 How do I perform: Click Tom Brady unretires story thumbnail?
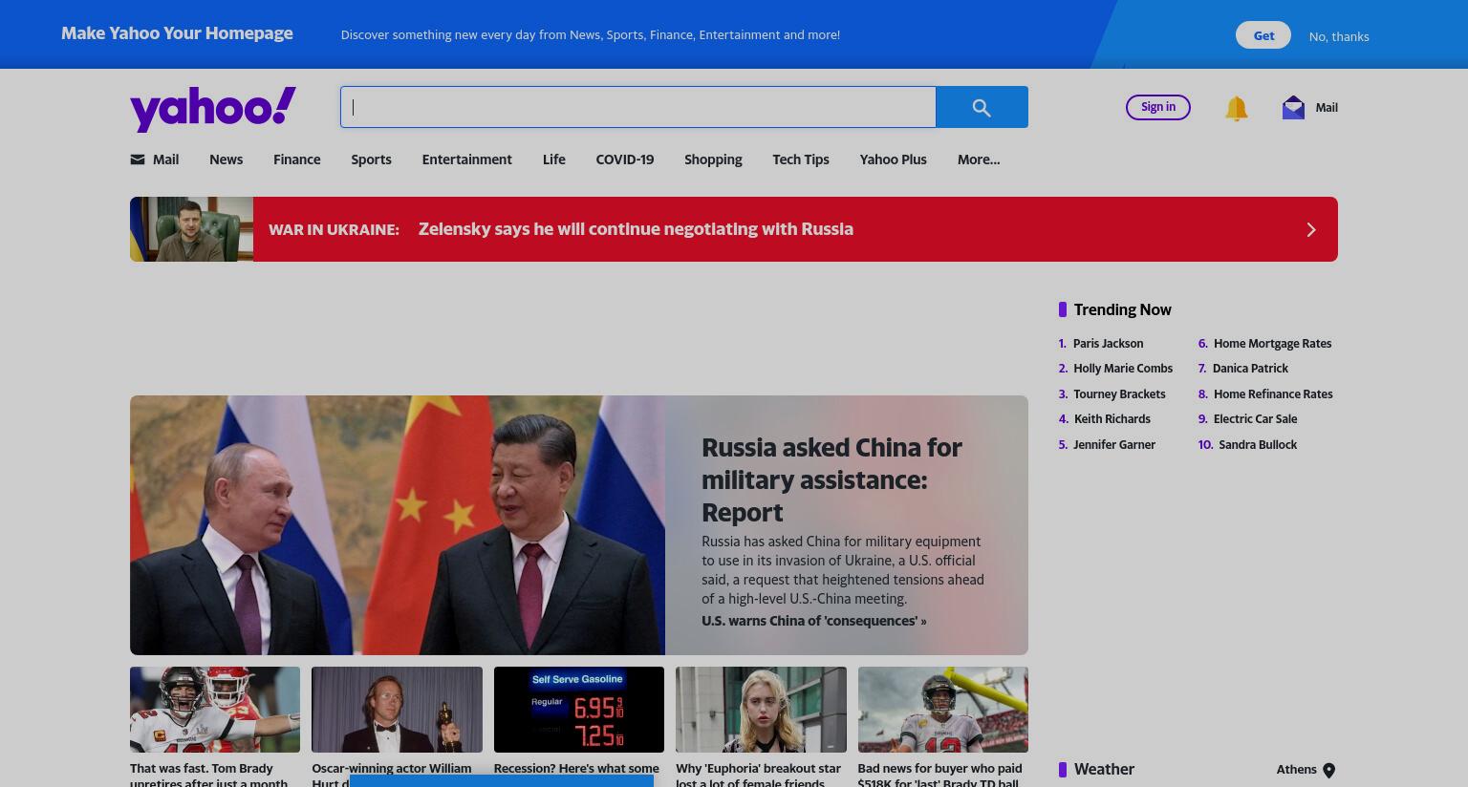(215, 710)
